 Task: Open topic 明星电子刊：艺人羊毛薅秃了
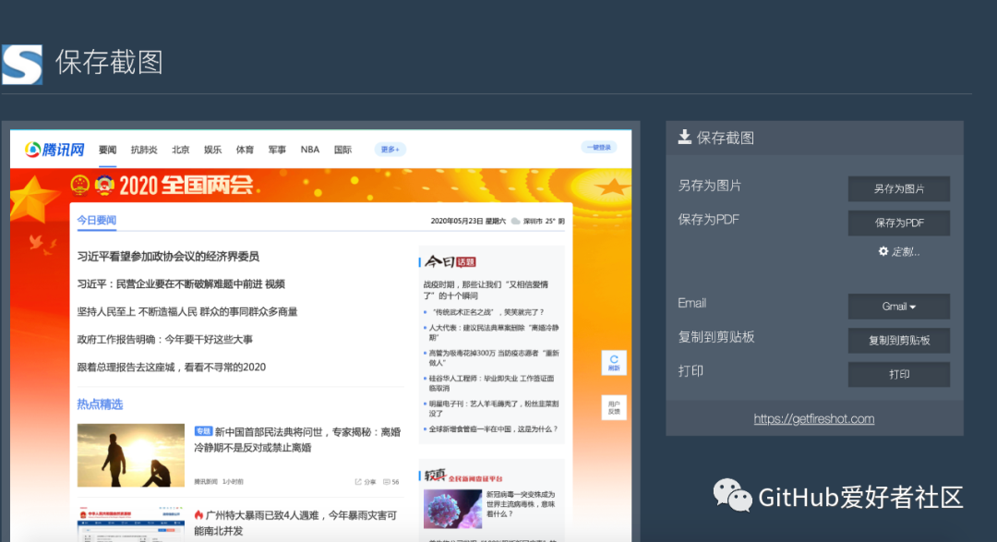click(x=493, y=408)
